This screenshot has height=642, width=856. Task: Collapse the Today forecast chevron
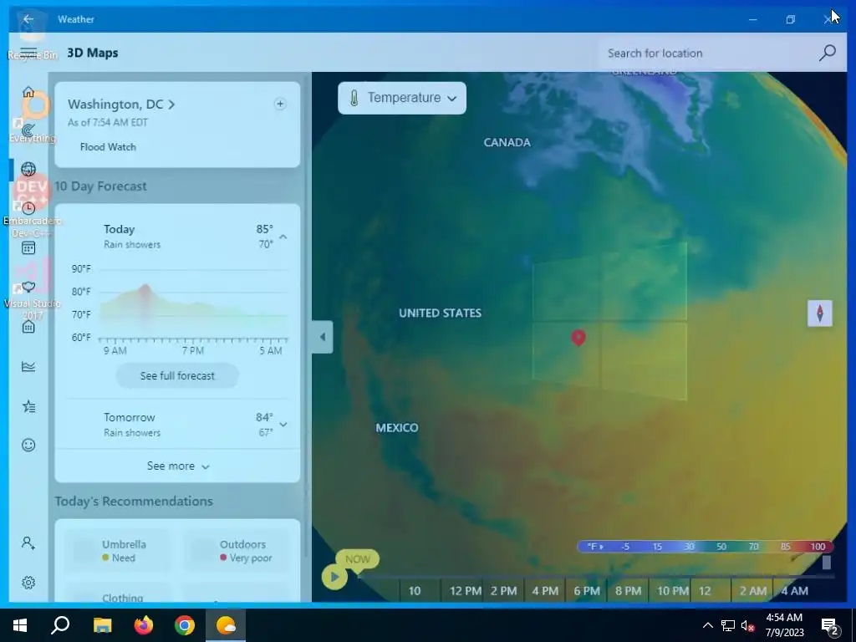283,237
